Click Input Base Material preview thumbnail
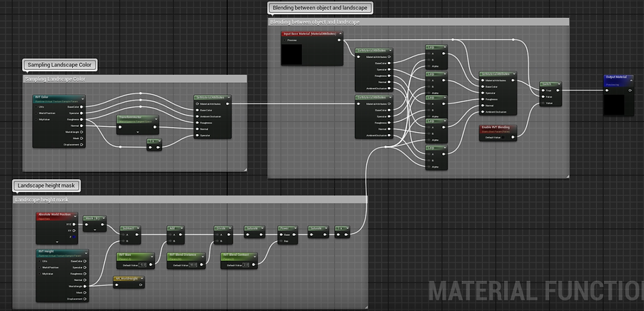 291,54
